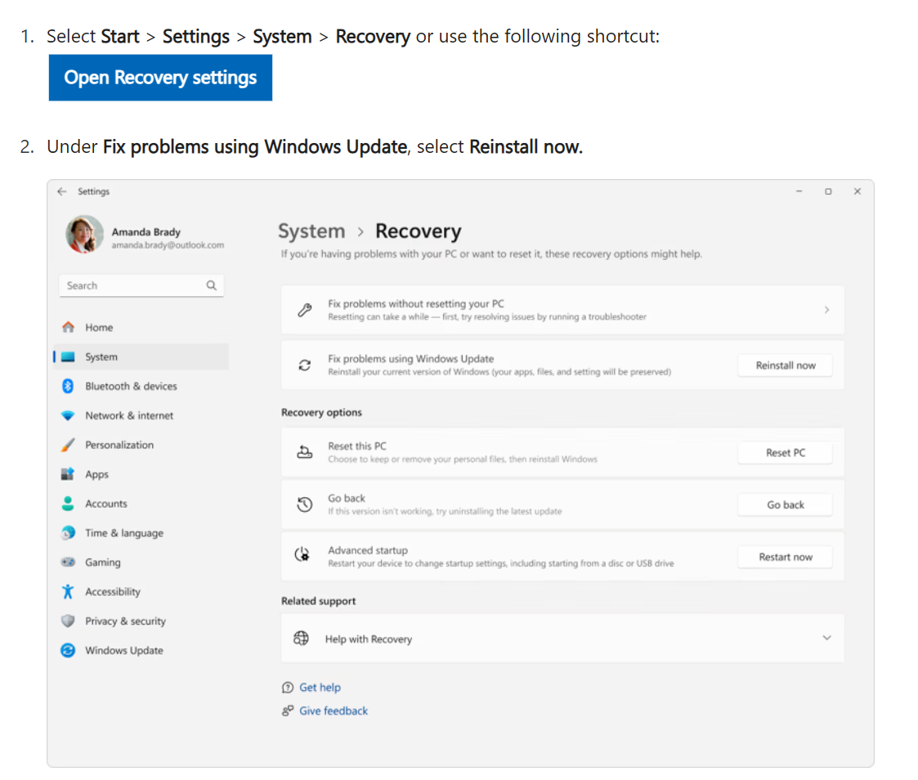
Task: Open Personalization settings
Action: tap(141, 445)
